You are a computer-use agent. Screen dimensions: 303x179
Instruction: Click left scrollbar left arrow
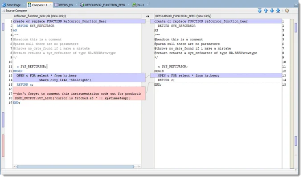15,167
